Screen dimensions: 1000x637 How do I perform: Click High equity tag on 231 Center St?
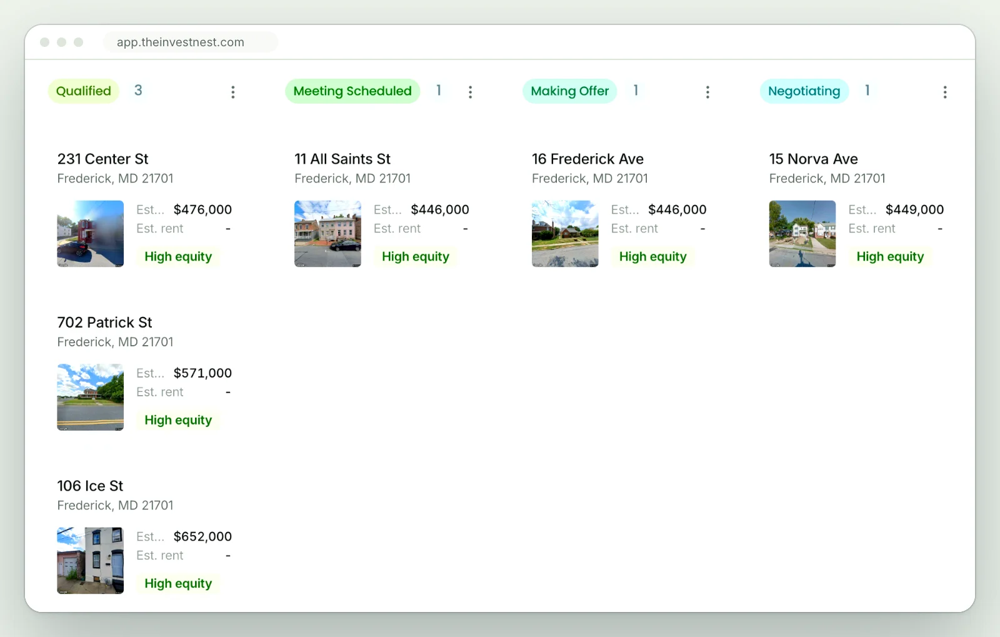pyautogui.click(x=178, y=257)
